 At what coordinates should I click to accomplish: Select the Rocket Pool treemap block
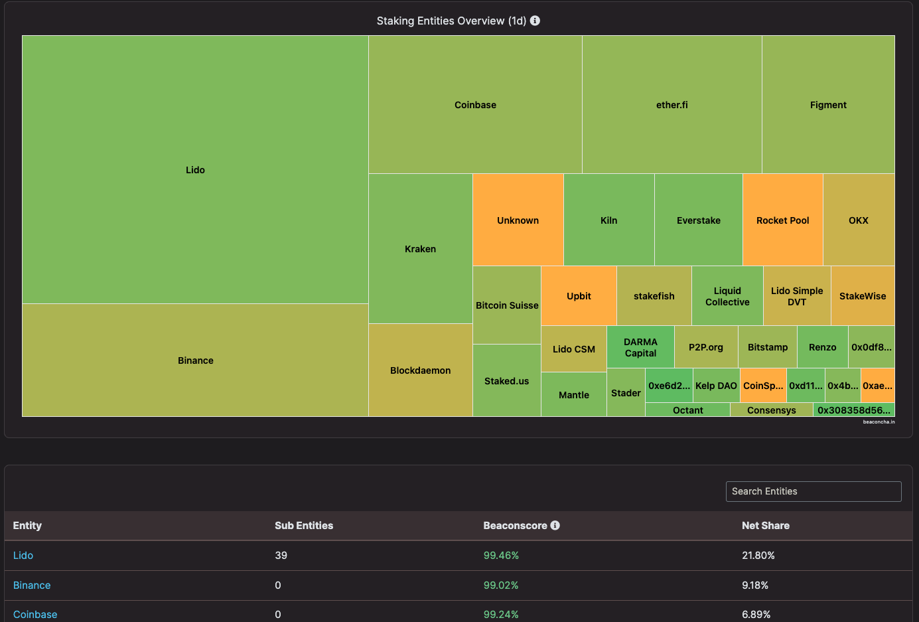(783, 220)
